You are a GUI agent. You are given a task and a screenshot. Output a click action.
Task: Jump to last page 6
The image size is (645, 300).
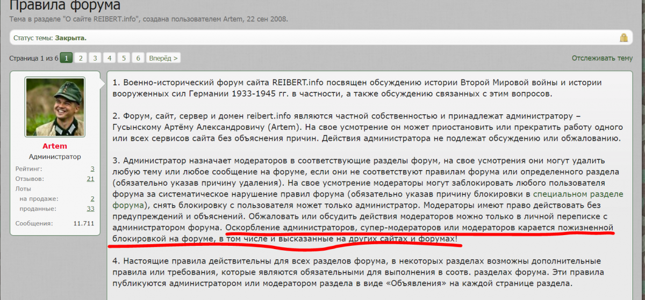point(139,58)
